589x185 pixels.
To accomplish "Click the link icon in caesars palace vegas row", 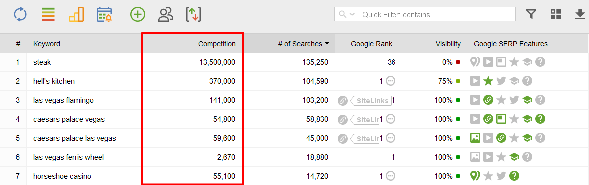I will pyautogui.click(x=342, y=119).
